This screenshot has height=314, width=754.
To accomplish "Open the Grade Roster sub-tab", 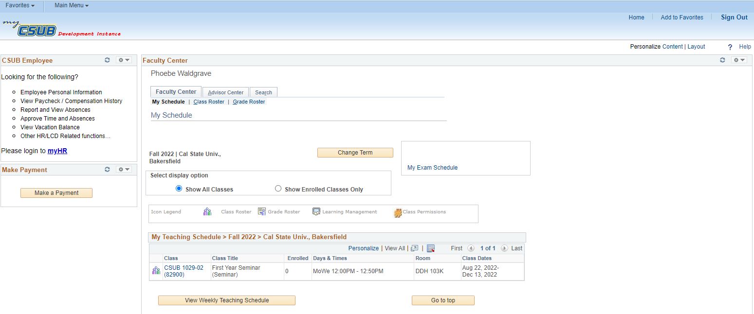I will tap(249, 102).
